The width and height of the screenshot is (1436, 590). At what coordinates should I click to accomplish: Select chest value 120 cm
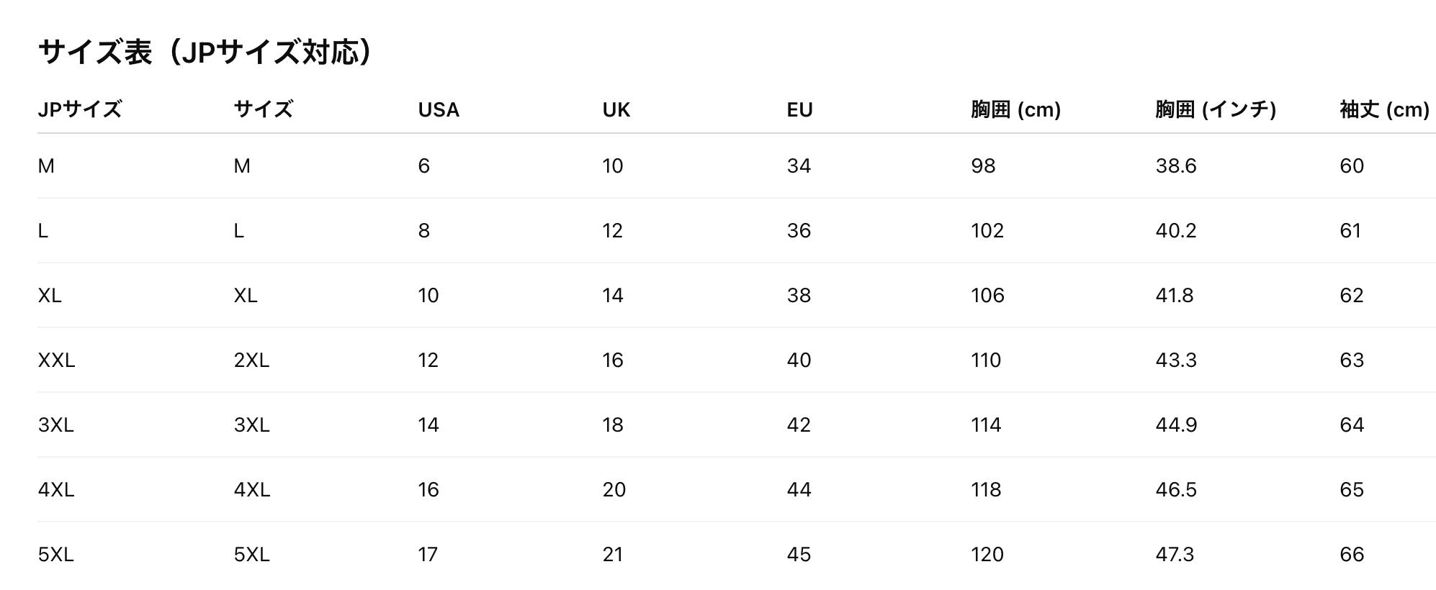(987, 555)
